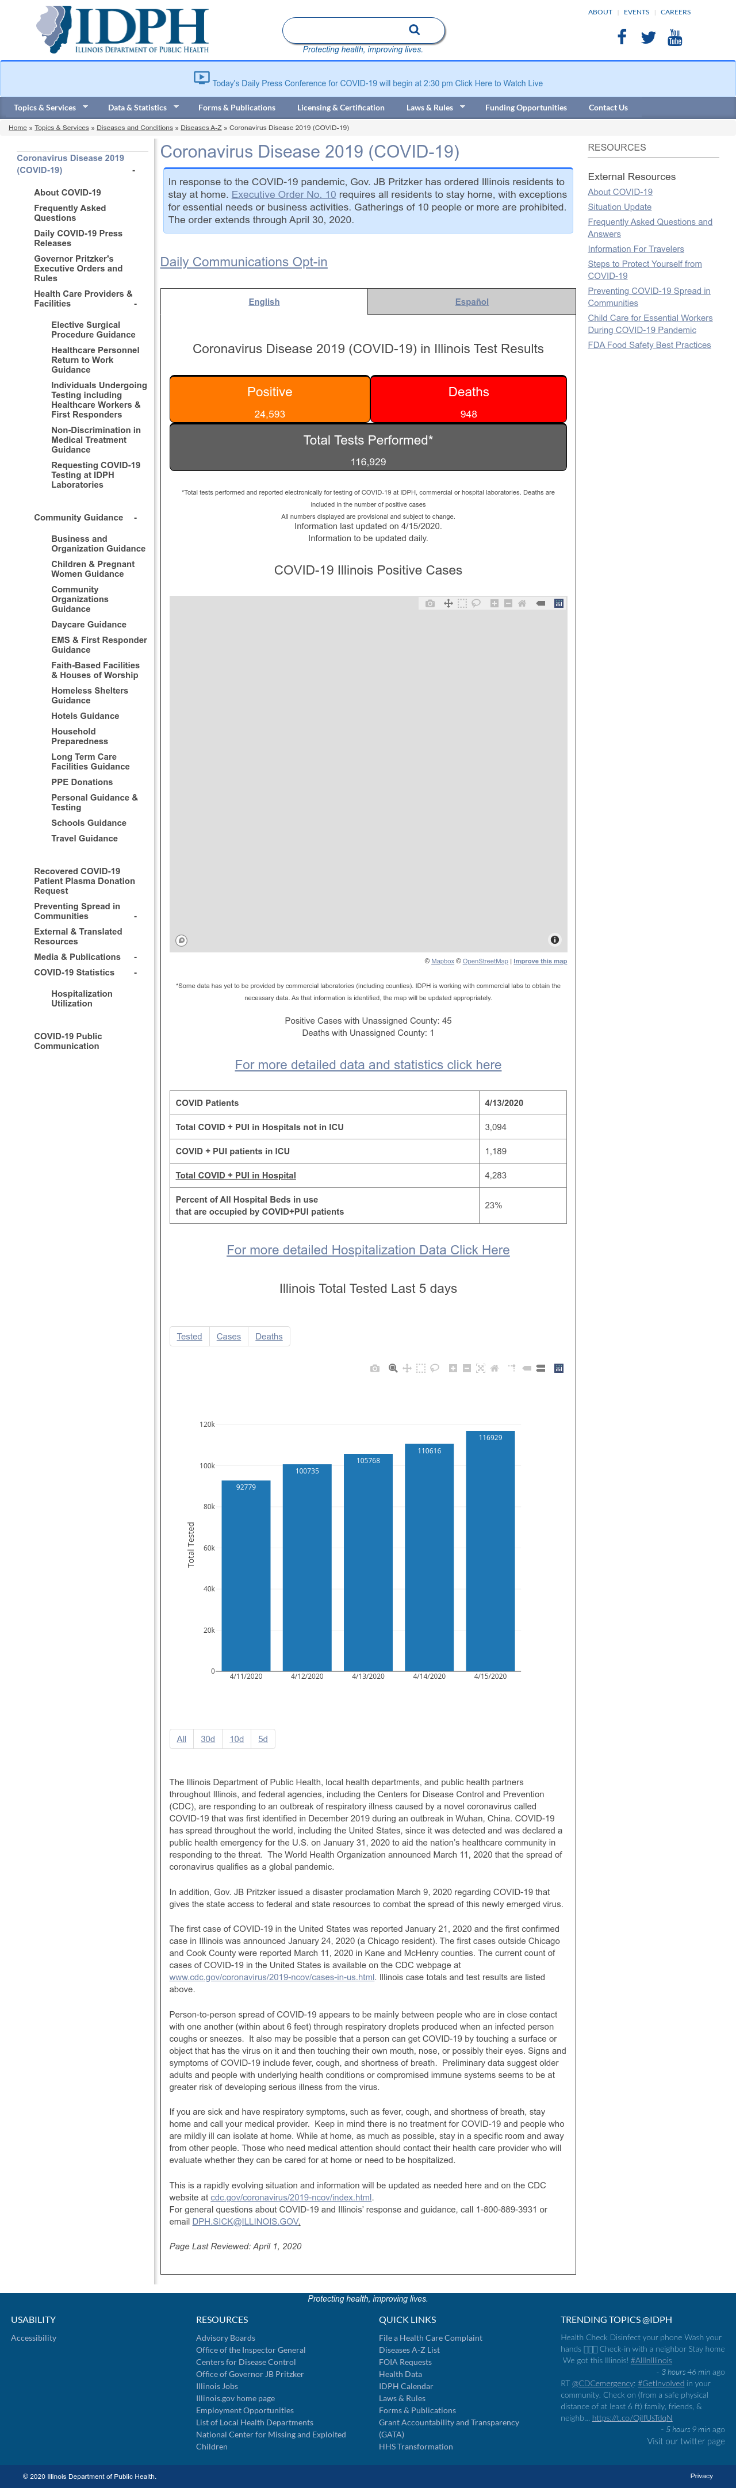Zoom in on the bar chart

coord(453,1368)
